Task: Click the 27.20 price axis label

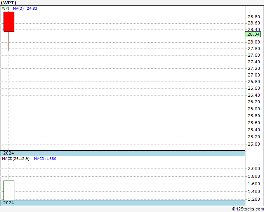Action: click(x=254, y=68)
